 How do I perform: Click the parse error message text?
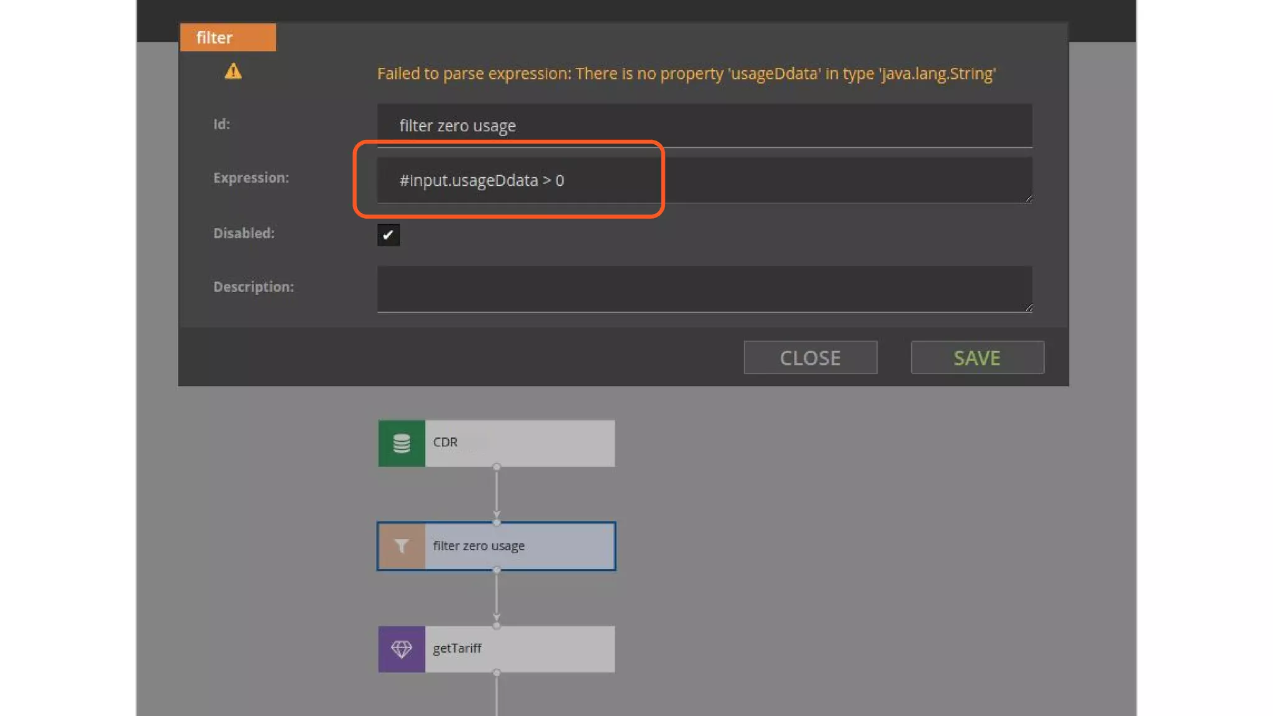tap(686, 74)
